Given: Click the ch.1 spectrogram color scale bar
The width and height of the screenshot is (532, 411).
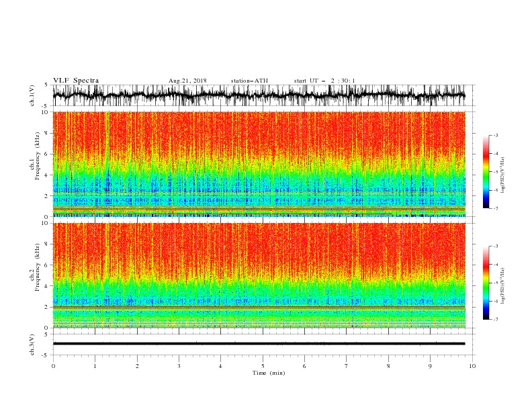Looking at the screenshot, I should pos(486,172).
